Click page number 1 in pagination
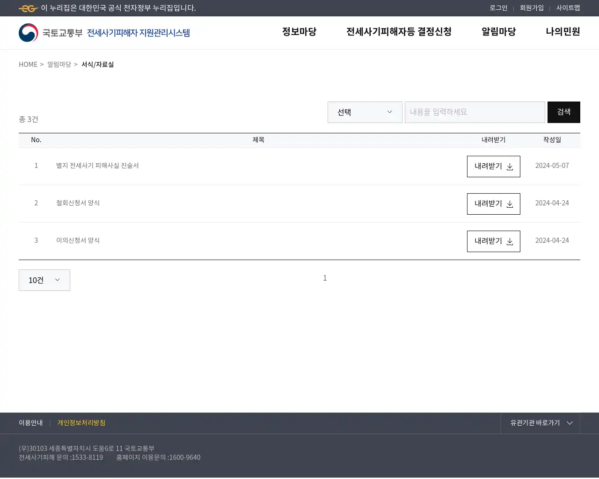599x479 pixels. point(325,278)
